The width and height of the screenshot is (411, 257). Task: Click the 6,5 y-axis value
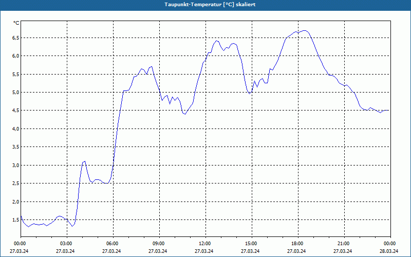point(16,38)
